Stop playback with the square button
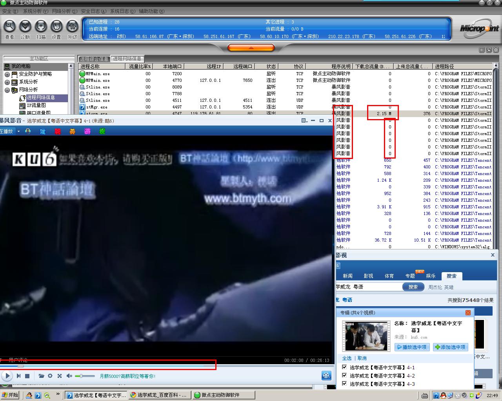The image size is (502, 401). (x=27, y=376)
